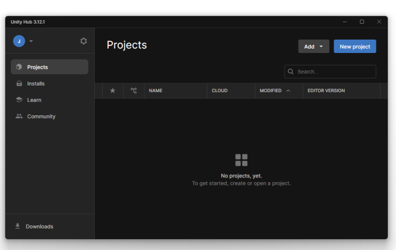
Task: Expand the account dropdown arrow
Action: 31,41
